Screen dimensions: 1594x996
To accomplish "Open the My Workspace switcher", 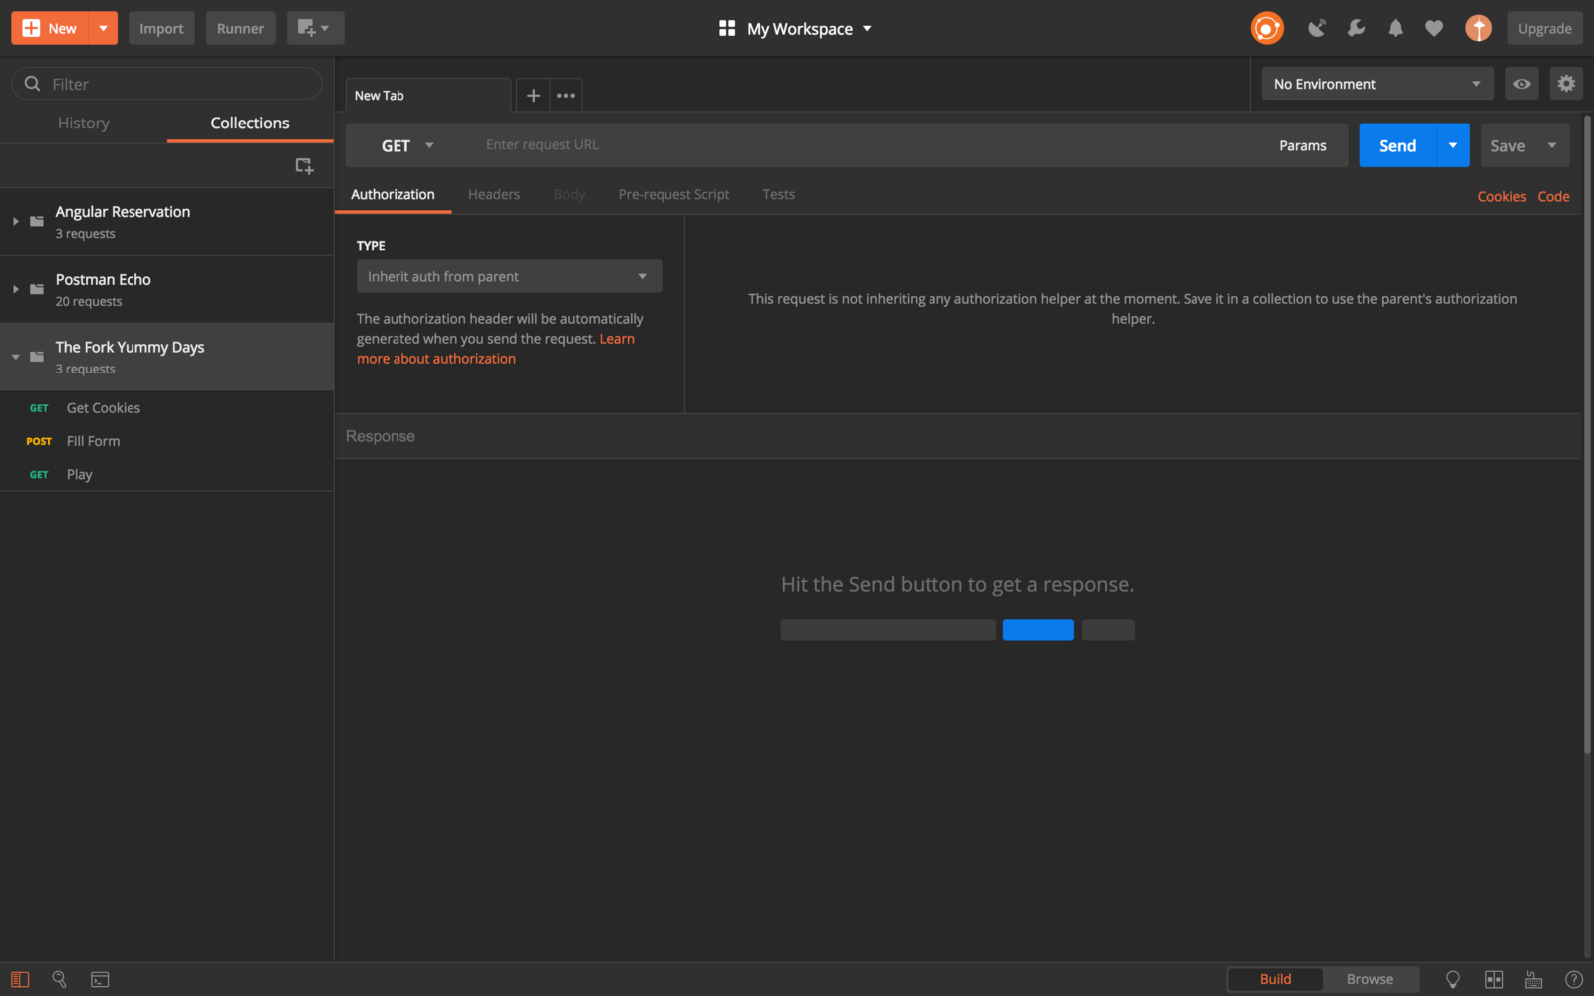I will 795,28.
